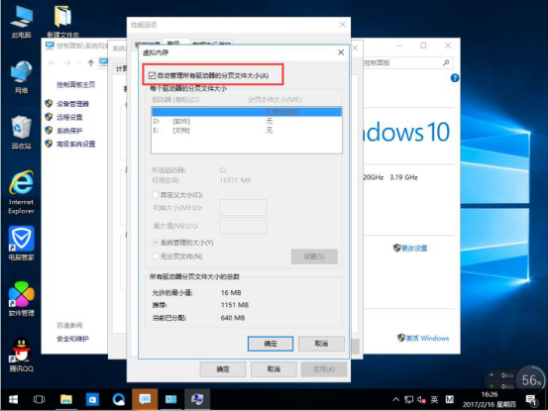The width and height of the screenshot is (548, 411).
Task: Launch Internet Explorer from desktop
Action: (x=22, y=192)
